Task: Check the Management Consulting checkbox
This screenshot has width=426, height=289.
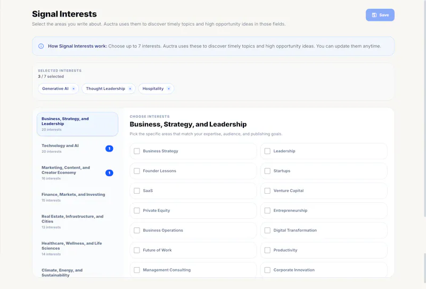Action: [x=137, y=270]
